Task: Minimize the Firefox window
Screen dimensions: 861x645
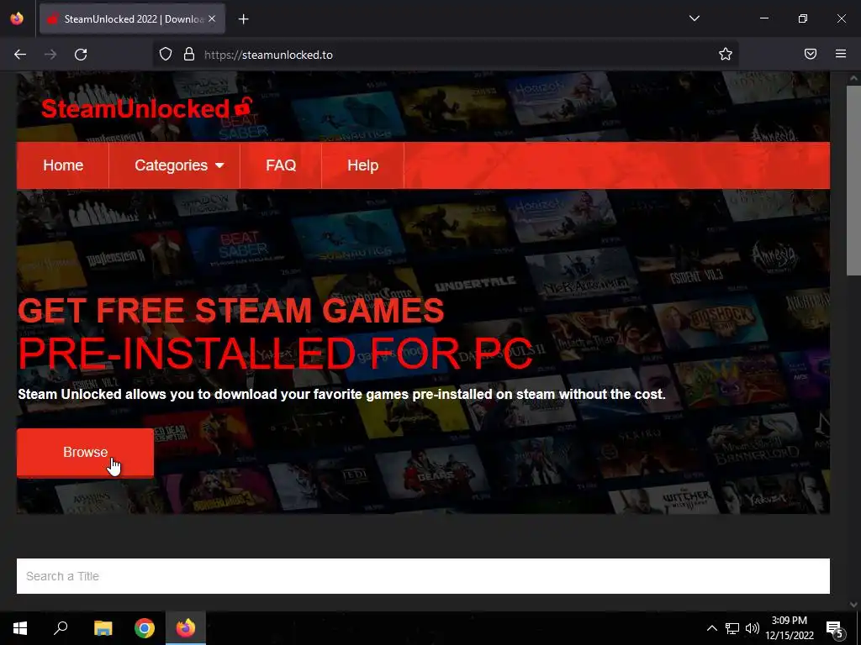Action: pyautogui.click(x=763, y=18)
